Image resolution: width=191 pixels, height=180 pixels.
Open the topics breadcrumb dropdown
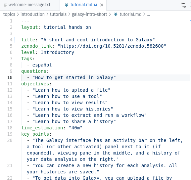coord(9,14)
